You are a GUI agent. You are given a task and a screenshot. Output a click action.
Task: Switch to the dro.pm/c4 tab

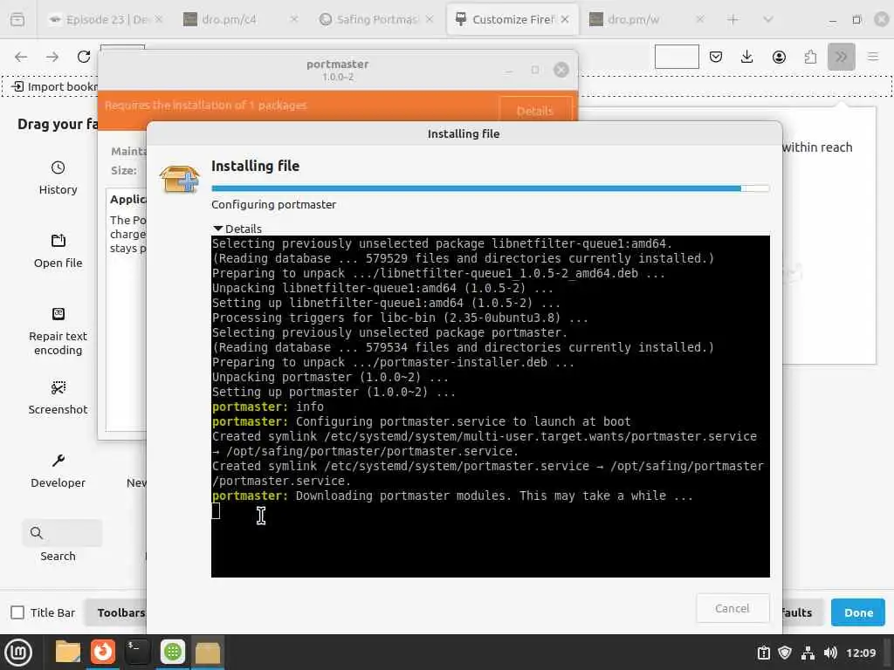[x=239, y=19]
